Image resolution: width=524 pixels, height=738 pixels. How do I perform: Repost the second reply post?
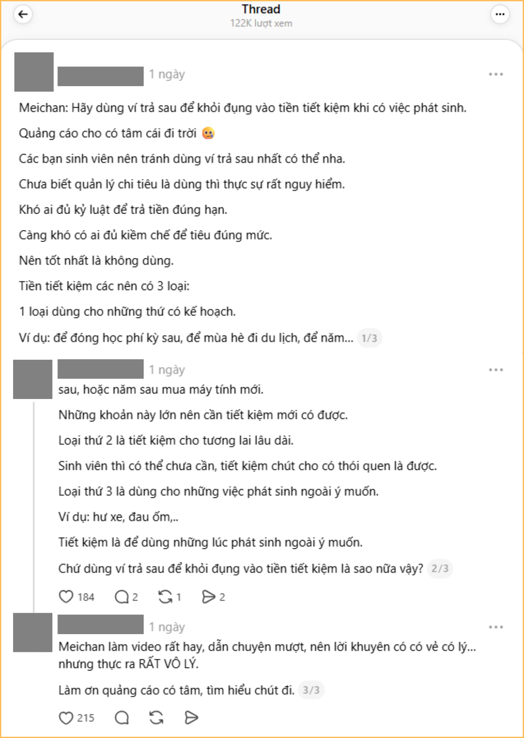pos(166,597)
